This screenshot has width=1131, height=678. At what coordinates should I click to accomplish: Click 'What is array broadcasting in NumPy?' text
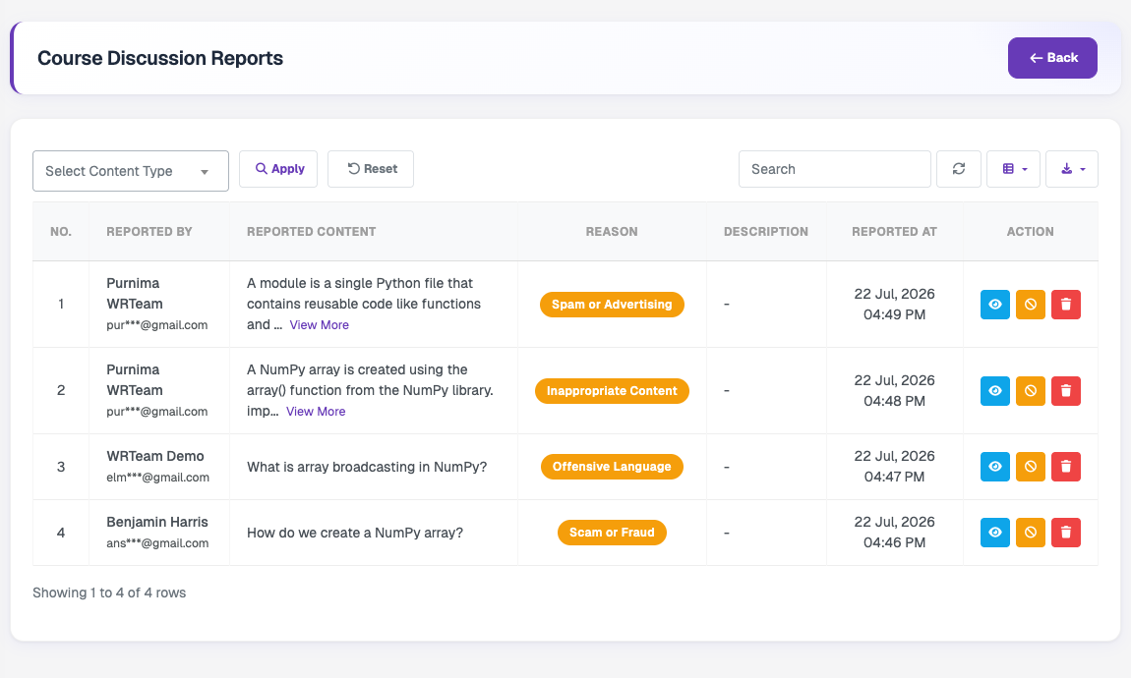point(367,467)
